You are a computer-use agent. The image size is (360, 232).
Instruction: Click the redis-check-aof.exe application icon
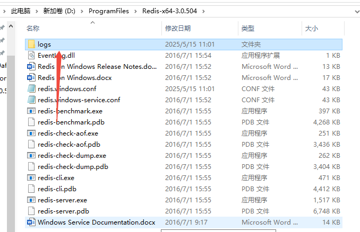point(31,133)
